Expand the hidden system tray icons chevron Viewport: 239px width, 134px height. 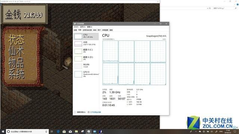click(196, 131)
